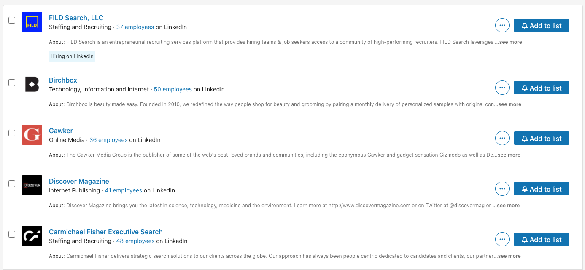Open the three-dot menu for Gawker
The height and width of the screenshot is (270, 585).
click(502, 138)
